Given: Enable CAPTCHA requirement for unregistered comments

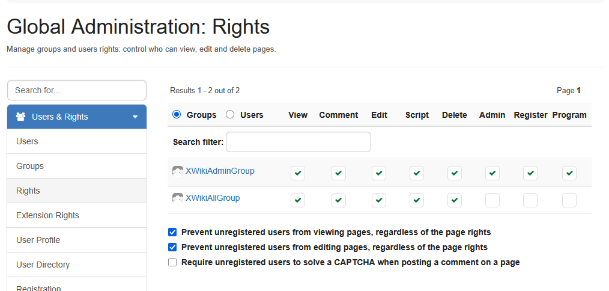Looking at the screenshot, I should point(173,262).
